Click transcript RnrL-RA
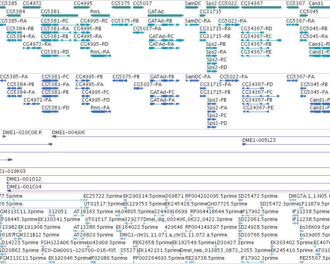This screenshot has width=330, height=264. (x=100, y=52)
